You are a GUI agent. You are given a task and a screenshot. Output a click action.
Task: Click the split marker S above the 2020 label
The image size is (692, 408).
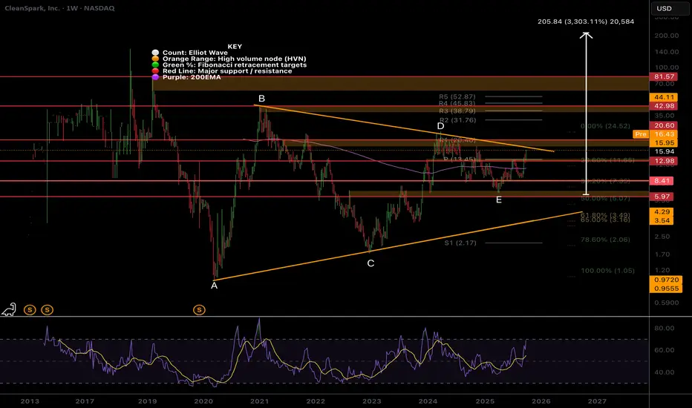[x=199, y=310]
